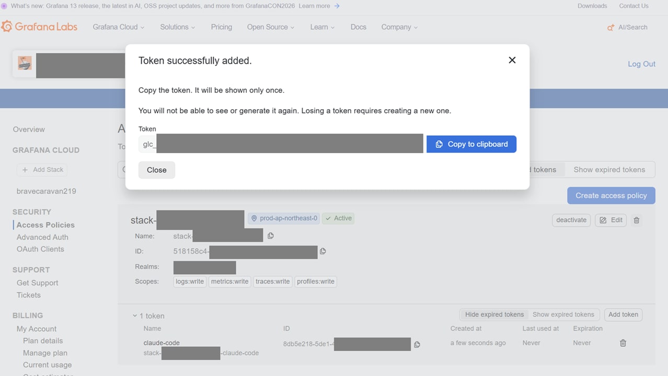
Task: Close the token dialog with the X icon
Action: (x=512, y=60)
